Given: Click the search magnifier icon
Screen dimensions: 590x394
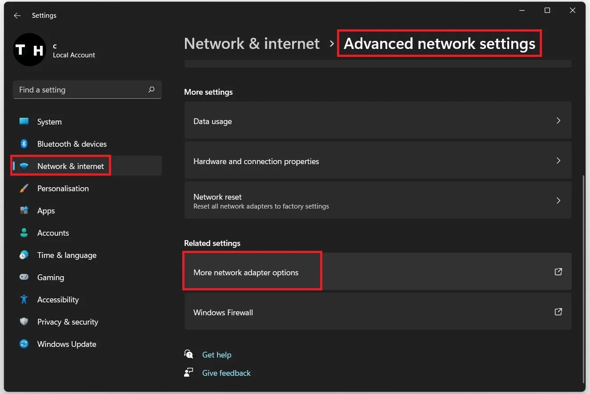Looking at the screenshot, I should tap(151, 89).
